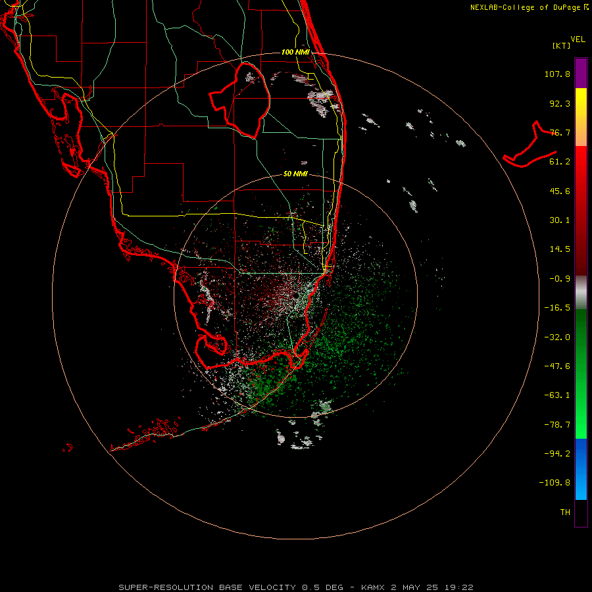Select the -16.5 scale value
592x592 pixels.
[x=557, y=308]
